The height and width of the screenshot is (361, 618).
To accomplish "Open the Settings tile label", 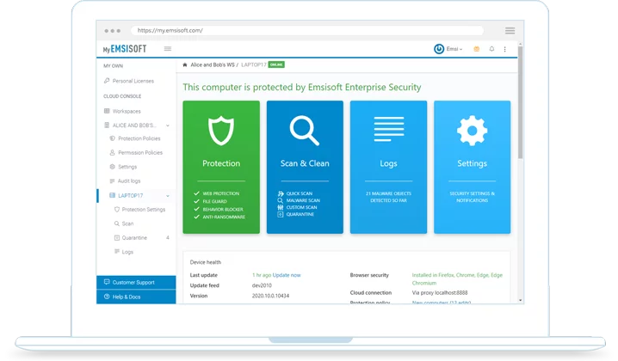I will (x=473, y=163).
